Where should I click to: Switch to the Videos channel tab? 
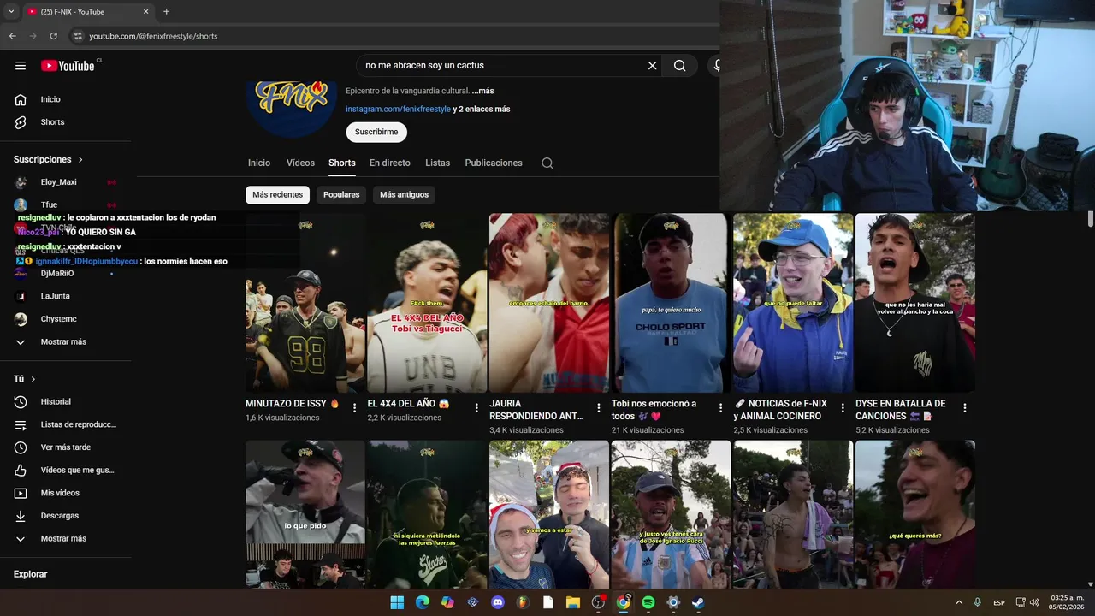pyautogui.click(x=300, y=163)
